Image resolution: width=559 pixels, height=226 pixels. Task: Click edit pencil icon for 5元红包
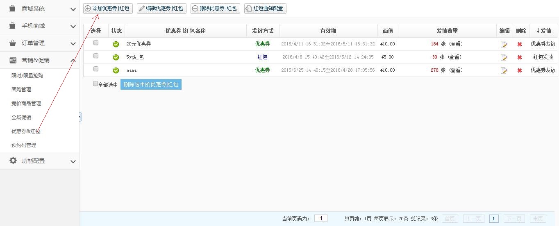click(x=504, y=57)
